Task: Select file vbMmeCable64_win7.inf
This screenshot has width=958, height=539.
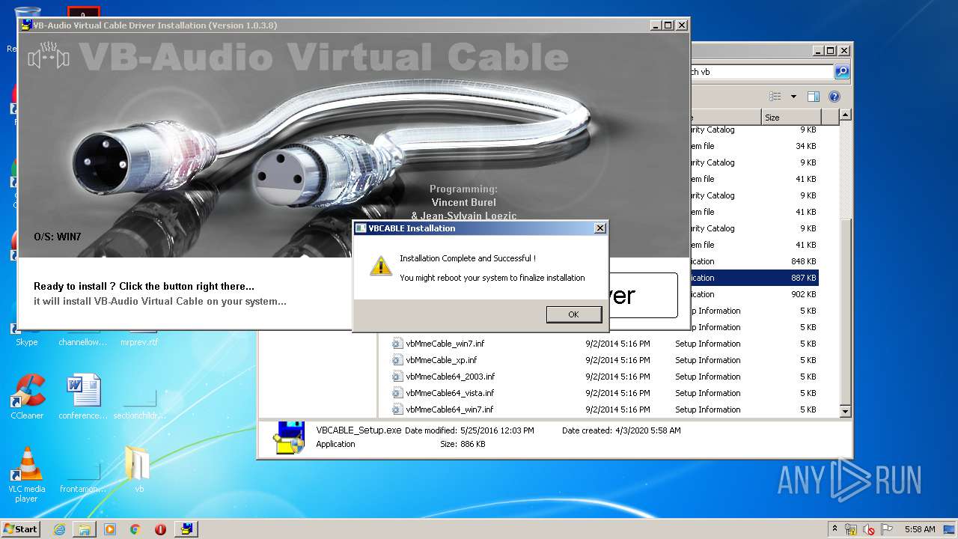Action: (x=449, y=409)
